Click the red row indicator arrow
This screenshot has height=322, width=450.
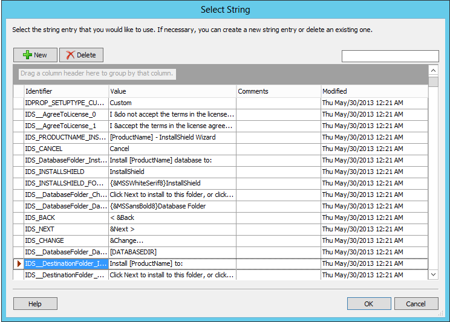tap(19, 263)
